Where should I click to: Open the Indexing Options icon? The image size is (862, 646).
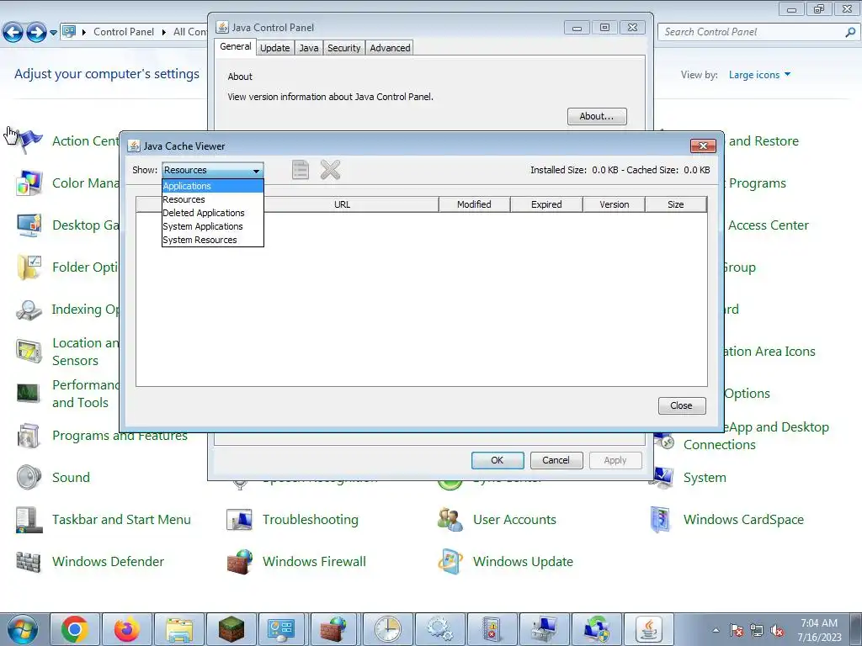29,310
